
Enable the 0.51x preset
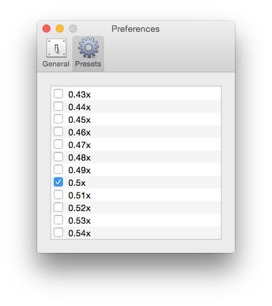(x=58, y=194)
